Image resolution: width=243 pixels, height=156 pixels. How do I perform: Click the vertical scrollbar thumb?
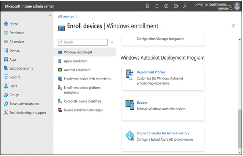[240, 130]
